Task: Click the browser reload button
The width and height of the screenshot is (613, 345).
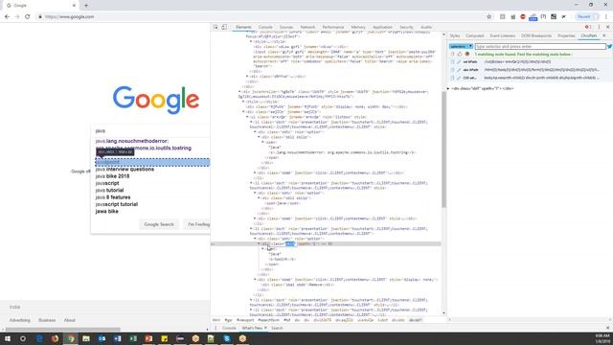Action: click(28, 16)
